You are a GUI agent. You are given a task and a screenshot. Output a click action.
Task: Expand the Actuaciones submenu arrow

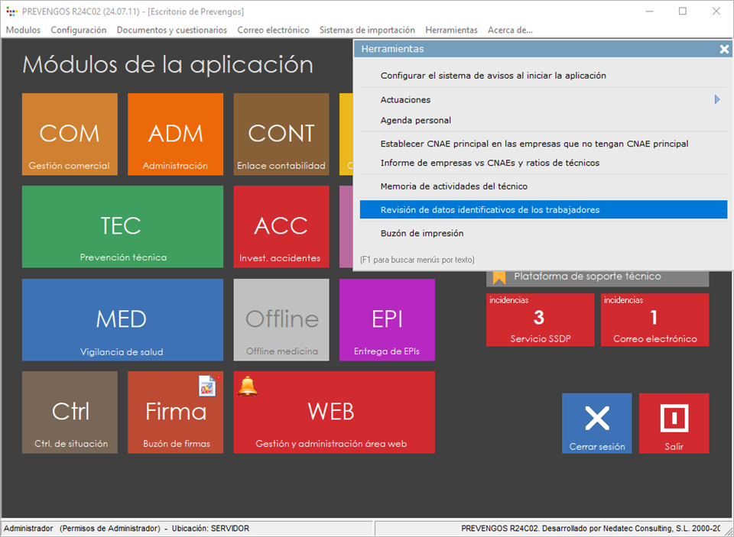717,99
